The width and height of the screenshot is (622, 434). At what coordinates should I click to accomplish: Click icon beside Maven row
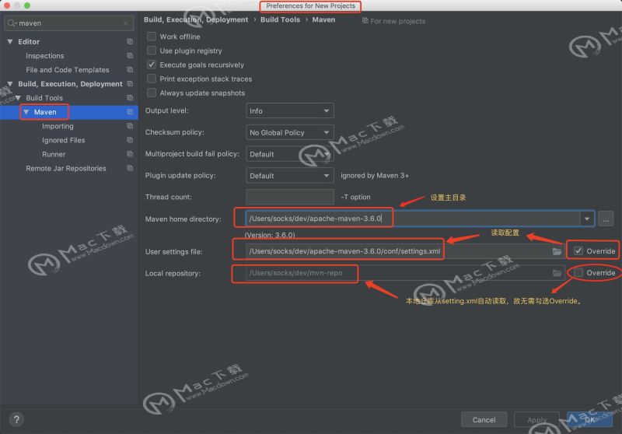tap(130, 112)
